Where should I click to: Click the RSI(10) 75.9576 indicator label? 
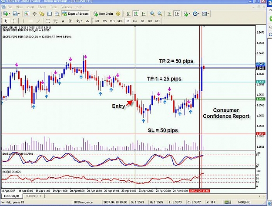click(x=11, y=172)
